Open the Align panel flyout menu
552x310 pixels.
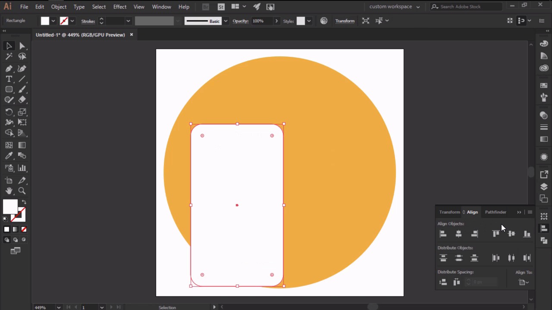[530, 212]
